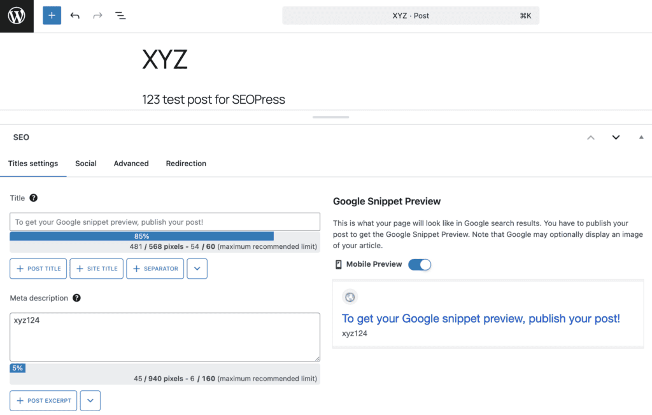The width and height of the screenshot is (652, 415).
Task: Expand more title variables dropdown
Action: [197, 269]
